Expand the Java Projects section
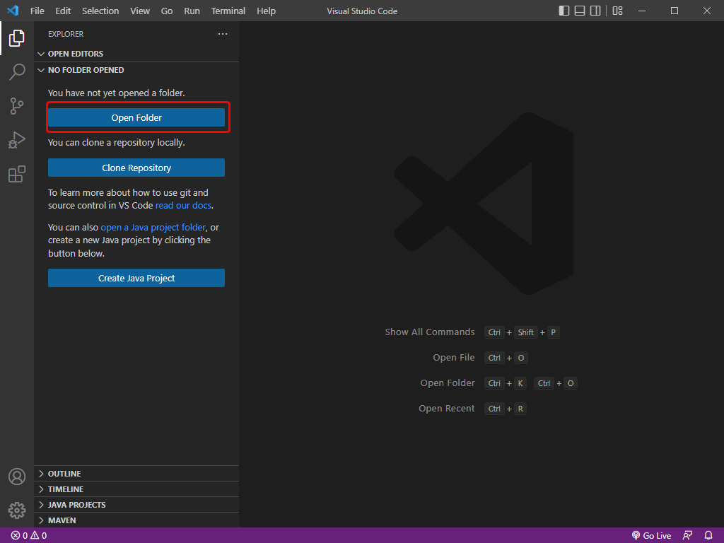This screenshot has width=724, height=543. click(136, 505)
